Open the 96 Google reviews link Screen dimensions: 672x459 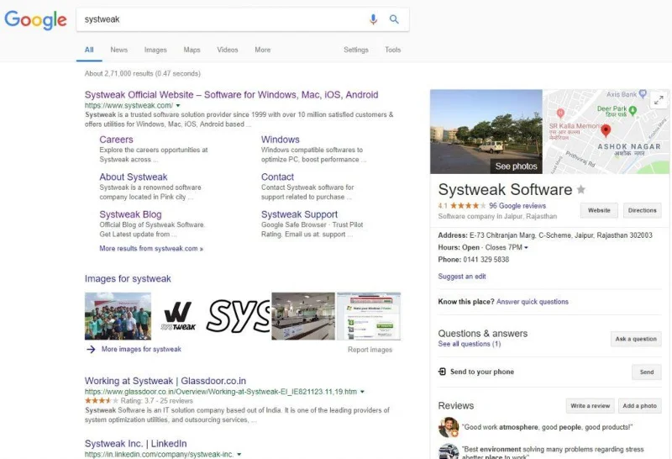click(517, 206)
